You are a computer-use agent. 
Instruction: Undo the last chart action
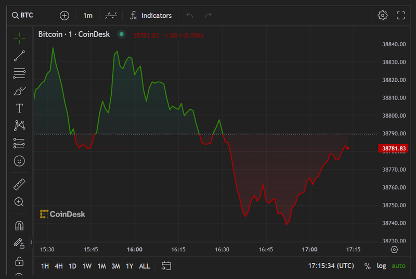[189, 16]
